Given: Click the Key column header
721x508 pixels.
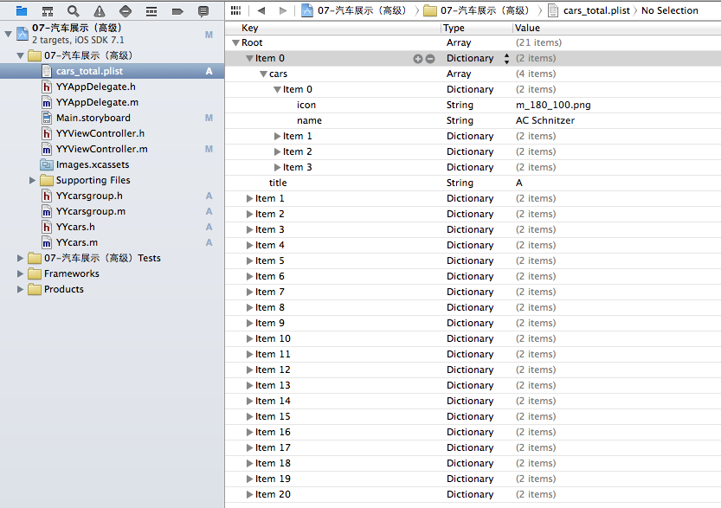Looking at the screenshot, I should pos(249,28).
